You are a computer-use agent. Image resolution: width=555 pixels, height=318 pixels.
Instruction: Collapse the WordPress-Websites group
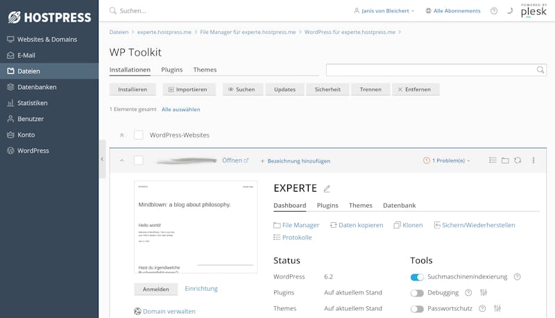(122, 135)
